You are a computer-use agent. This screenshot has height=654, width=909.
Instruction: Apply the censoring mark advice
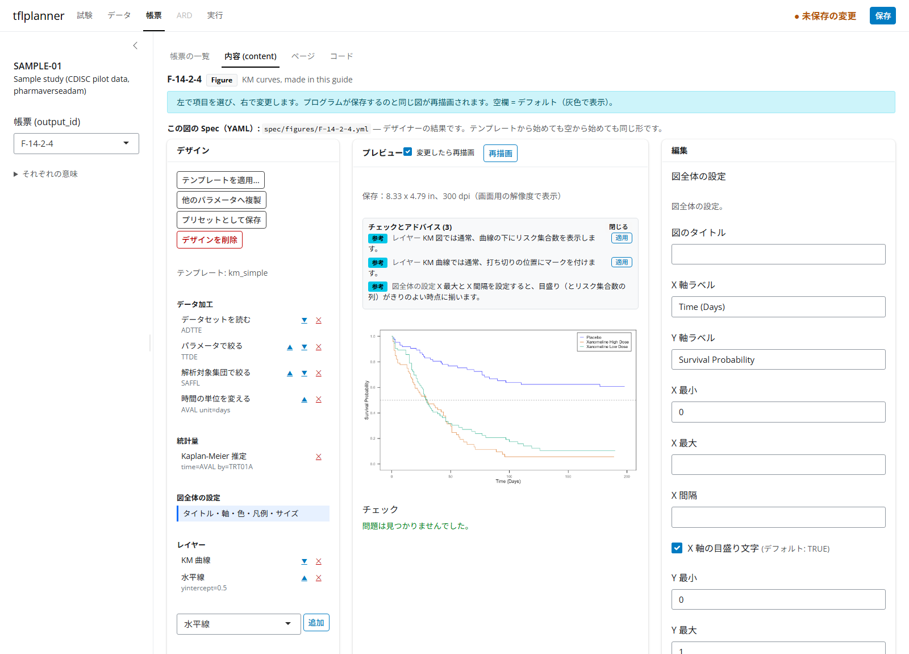click(x=622, y=263)
